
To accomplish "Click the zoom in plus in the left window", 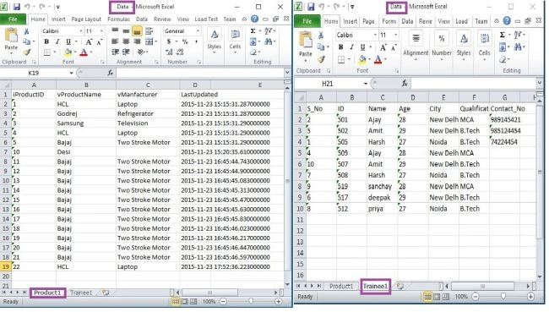I will pos(279,302).
